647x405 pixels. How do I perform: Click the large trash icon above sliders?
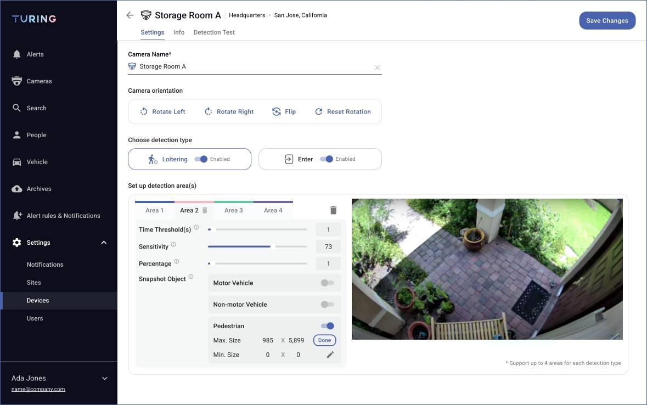333,210
